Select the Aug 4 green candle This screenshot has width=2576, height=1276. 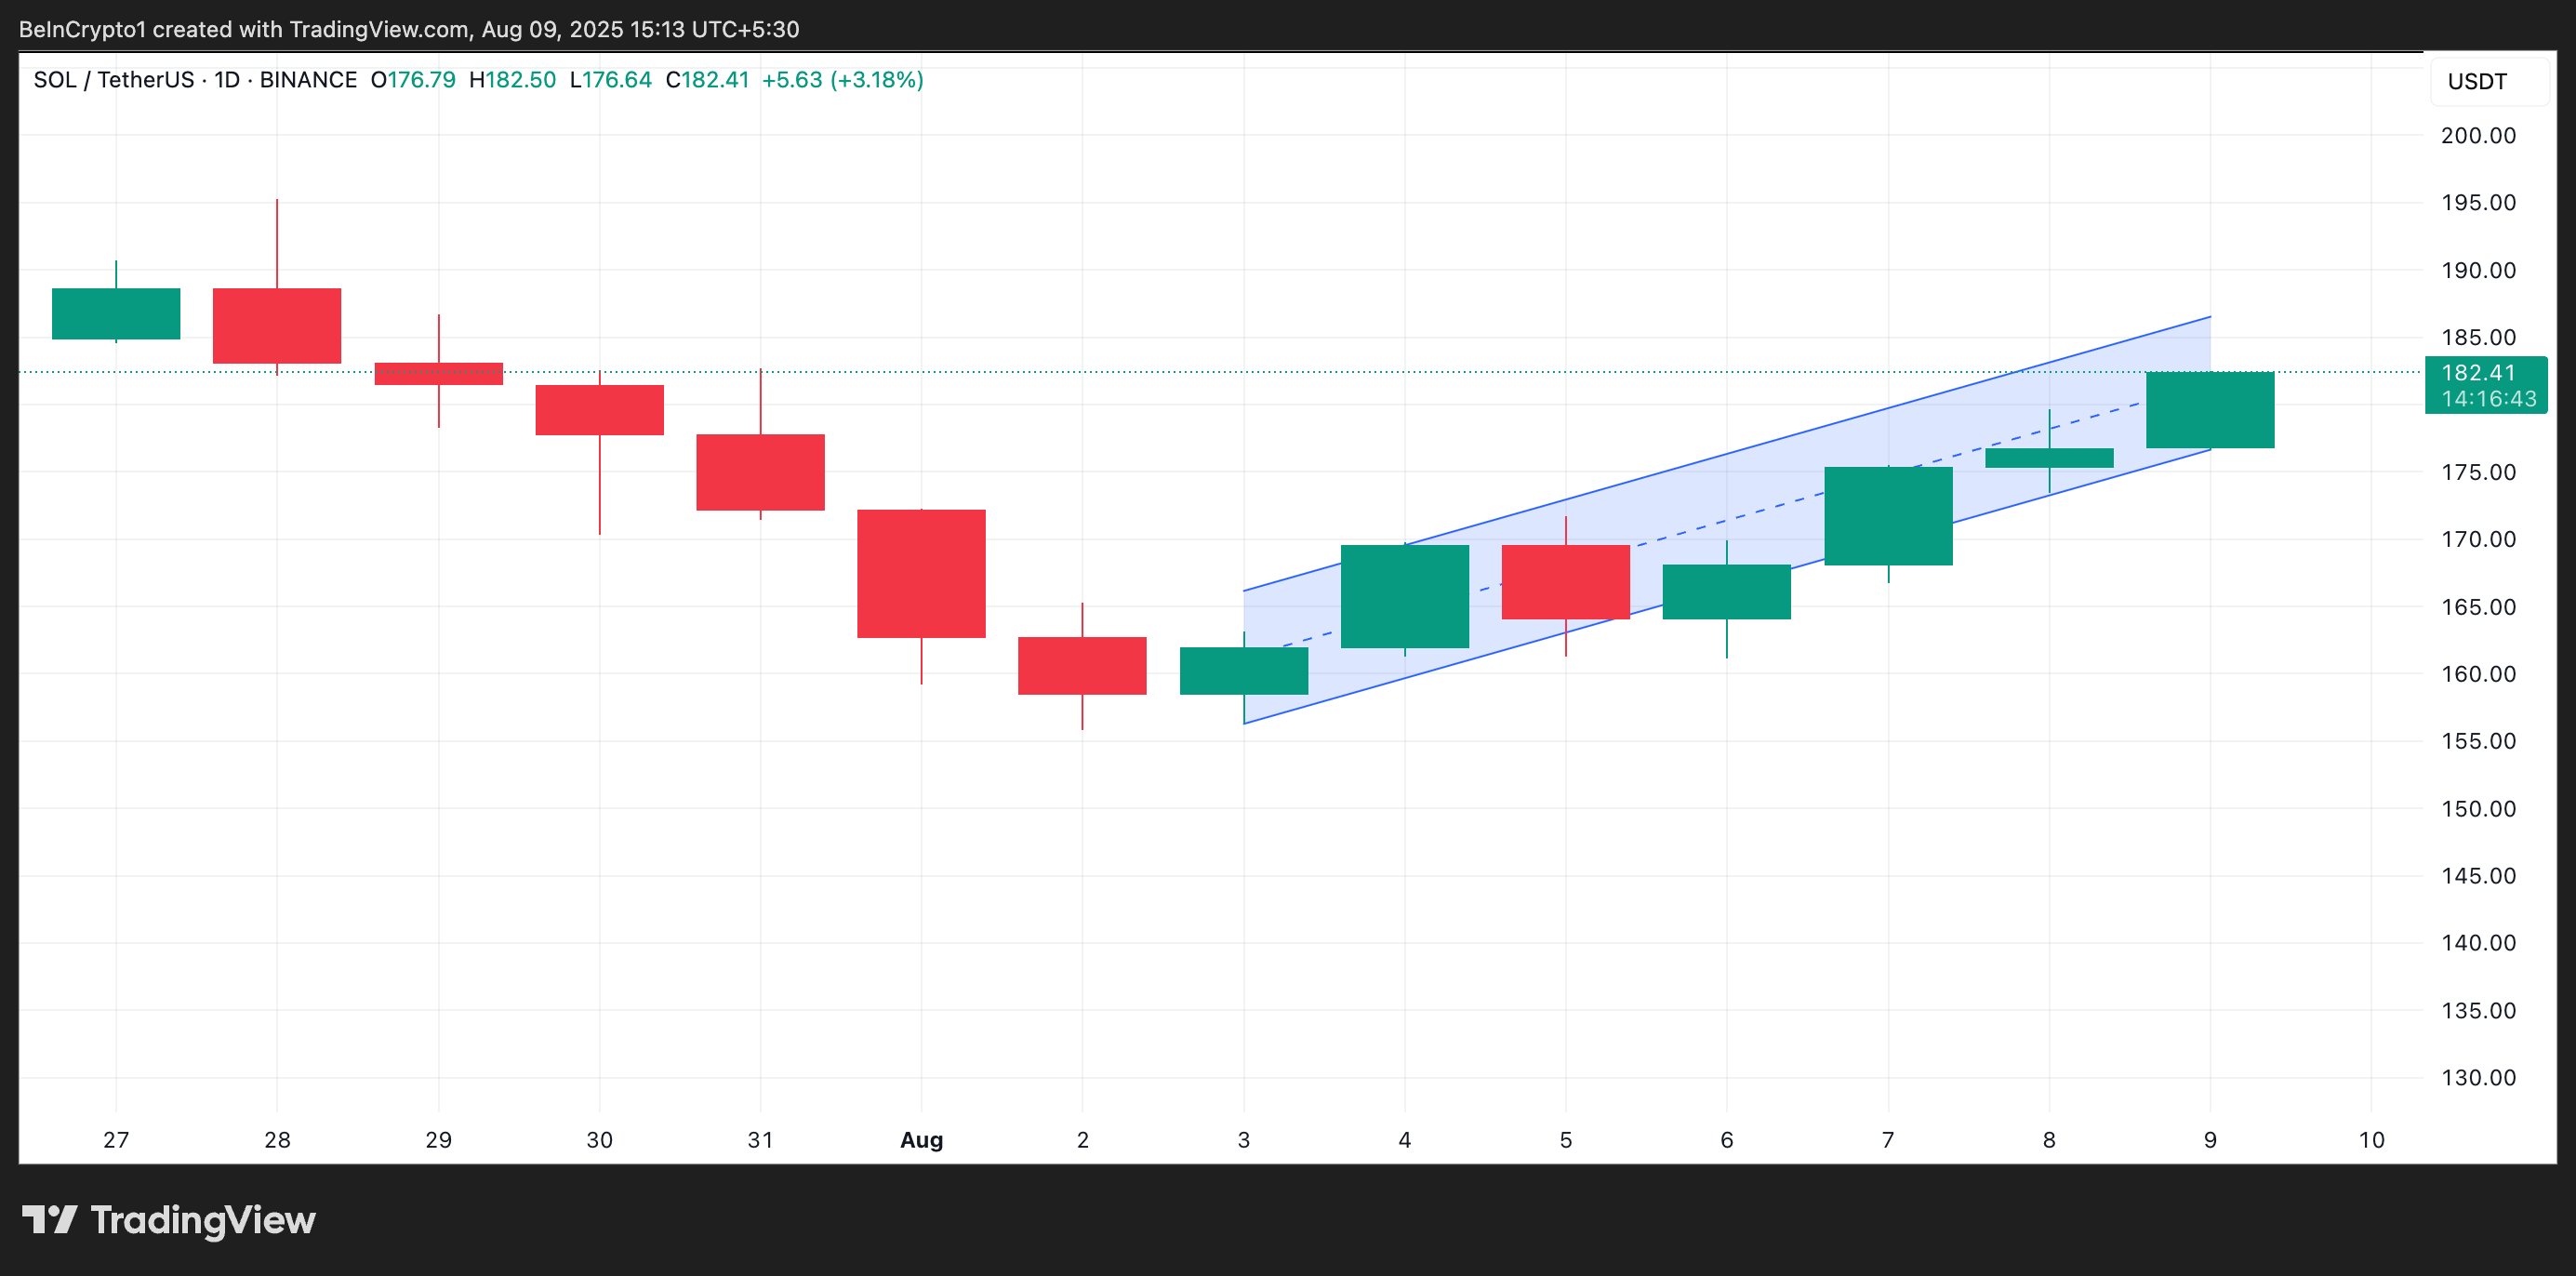[x=1404, y=596]
